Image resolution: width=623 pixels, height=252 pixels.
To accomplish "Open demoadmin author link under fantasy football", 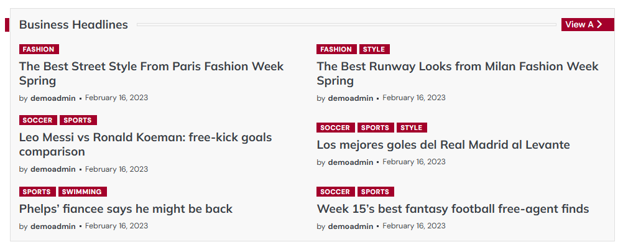I will 351,226.
